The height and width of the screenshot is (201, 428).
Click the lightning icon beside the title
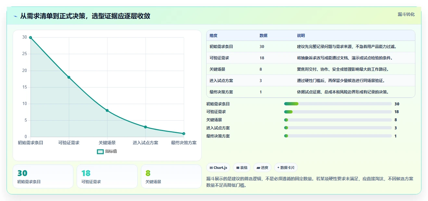[16, 16]
